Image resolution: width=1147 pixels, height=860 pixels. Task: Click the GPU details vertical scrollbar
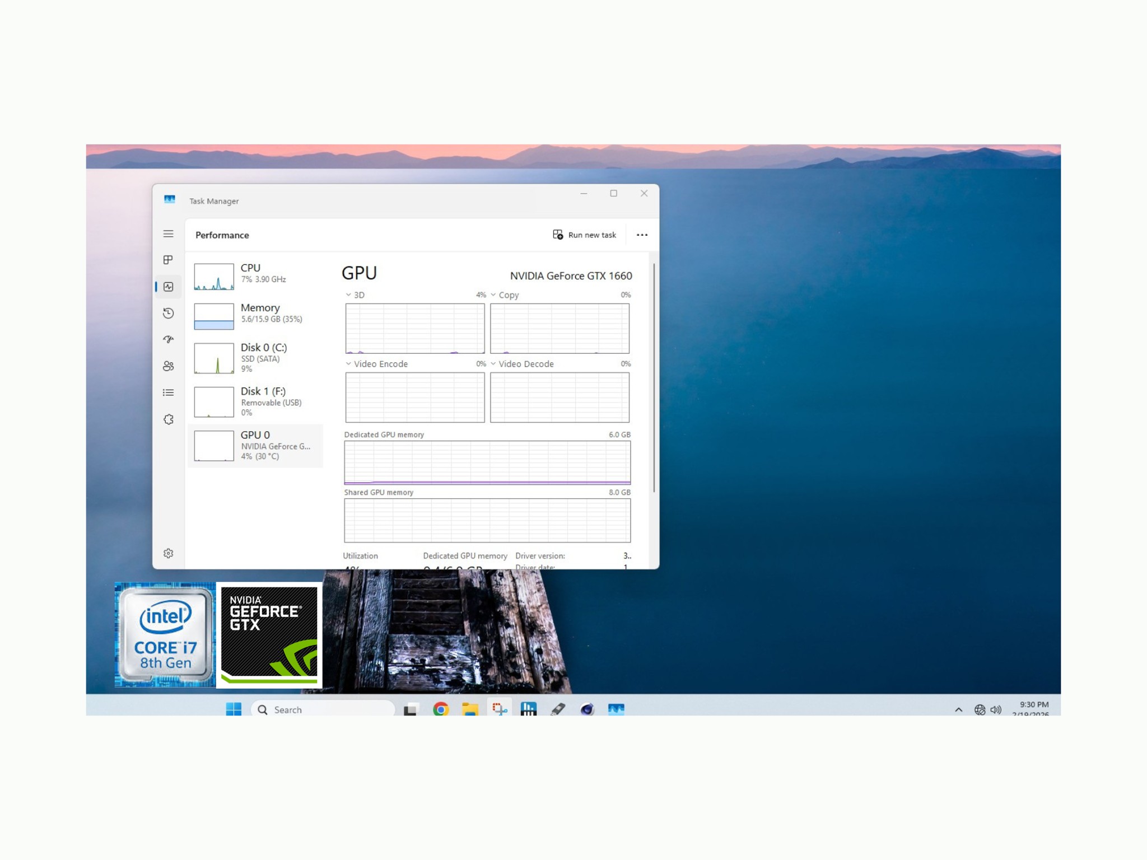[654, 378]
